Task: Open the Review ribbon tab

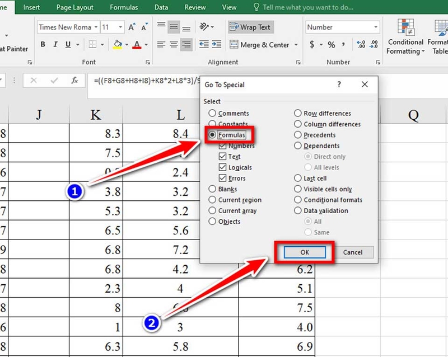Action: tap(194, 7)
